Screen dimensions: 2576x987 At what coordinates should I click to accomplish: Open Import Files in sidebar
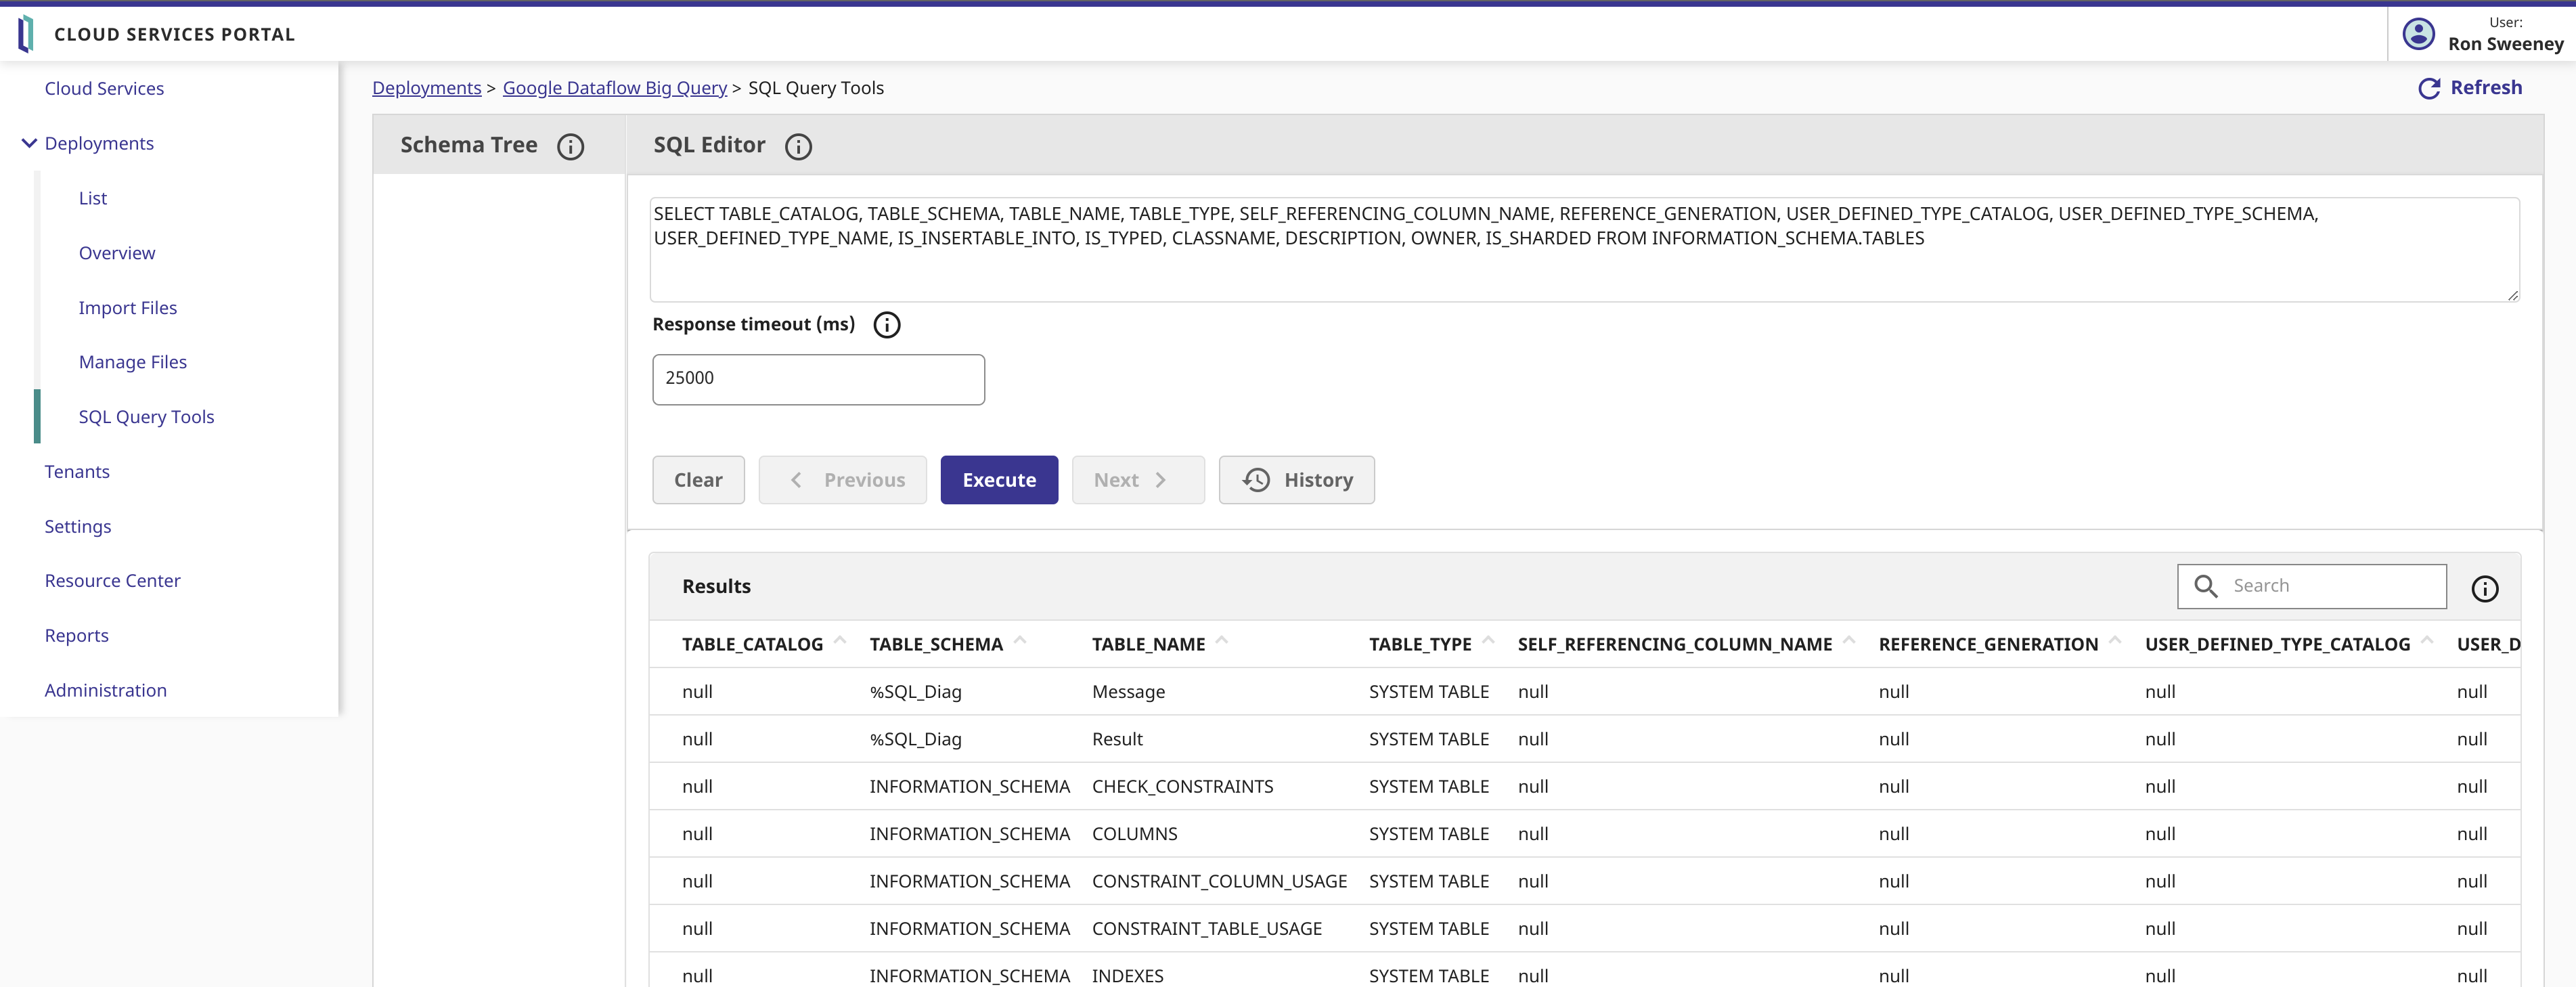pyautogui.click(x=128, y=308)
